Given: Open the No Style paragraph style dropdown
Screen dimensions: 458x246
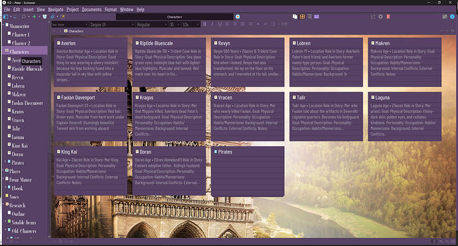Looking at the screenshot, I should point(70,25).
